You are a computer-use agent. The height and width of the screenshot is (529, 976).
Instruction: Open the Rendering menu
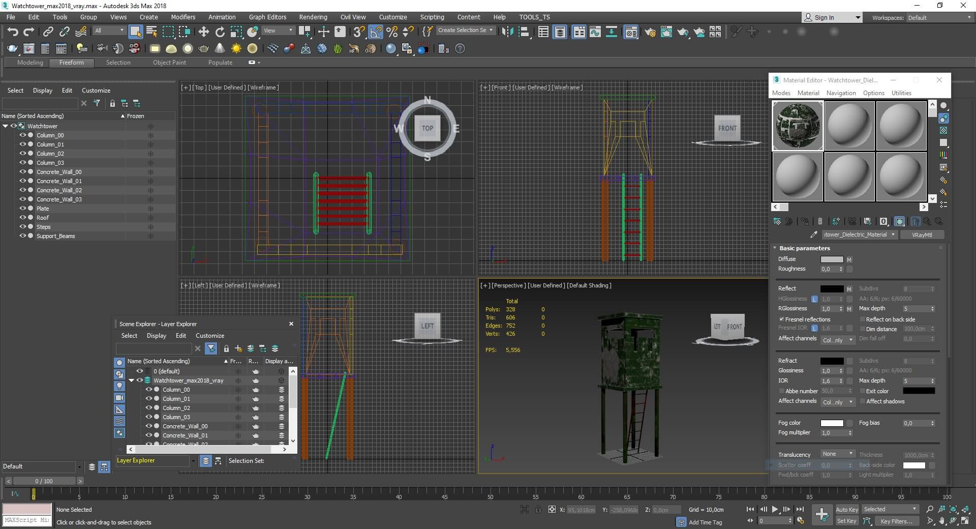tap(313, 17)
